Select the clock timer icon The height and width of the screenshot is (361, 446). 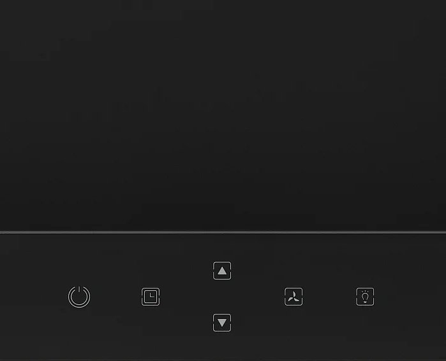click(x=151, y=297)
